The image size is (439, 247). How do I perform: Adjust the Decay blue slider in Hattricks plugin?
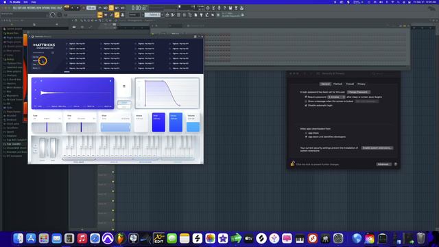click(176, 122)
